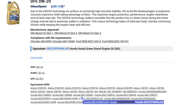The image size is (176, 105).
Task: Open the Honda 0821199907 link
Action: [x=83, y=95]
